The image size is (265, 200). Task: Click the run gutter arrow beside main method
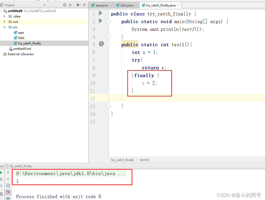100,21
